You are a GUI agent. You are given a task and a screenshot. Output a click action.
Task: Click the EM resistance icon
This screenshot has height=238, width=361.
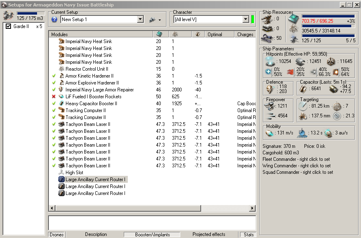click(269, 72)
